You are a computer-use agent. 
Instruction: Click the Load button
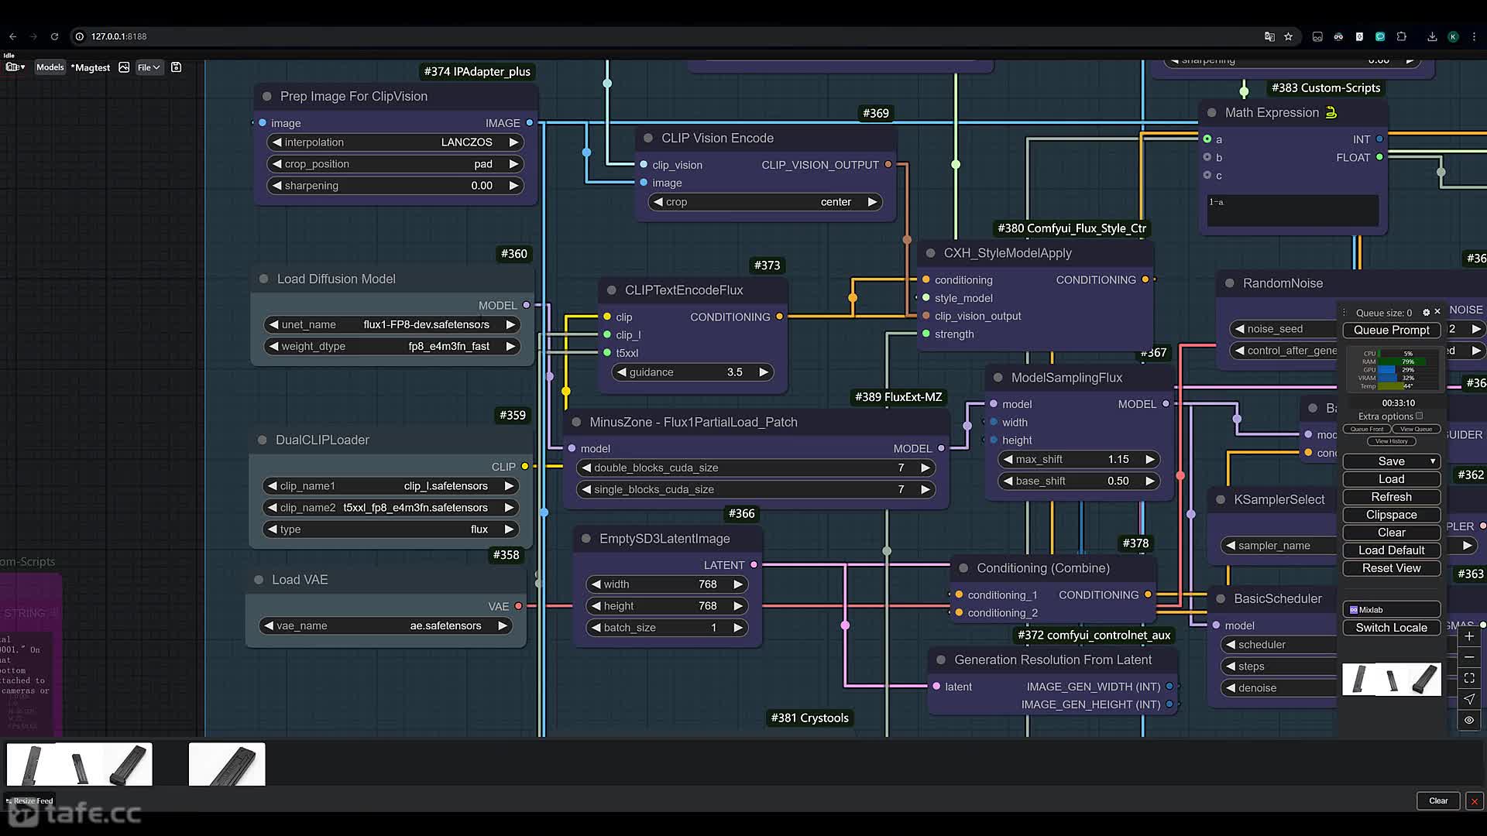click(1392, 479)
